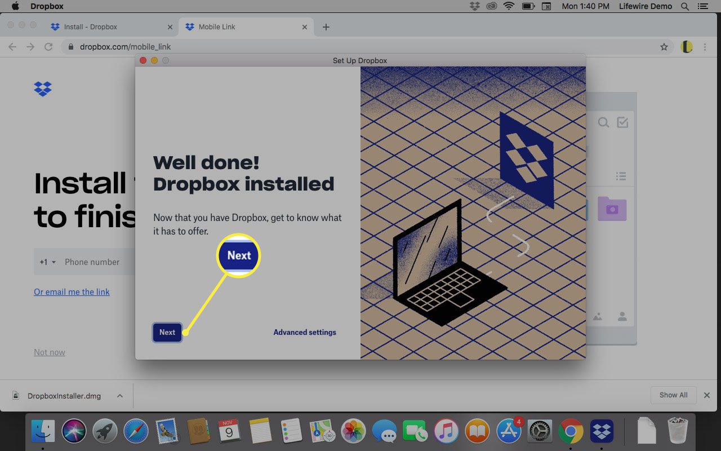Open the Chrome three-dot menu

[x=705, y=47]
